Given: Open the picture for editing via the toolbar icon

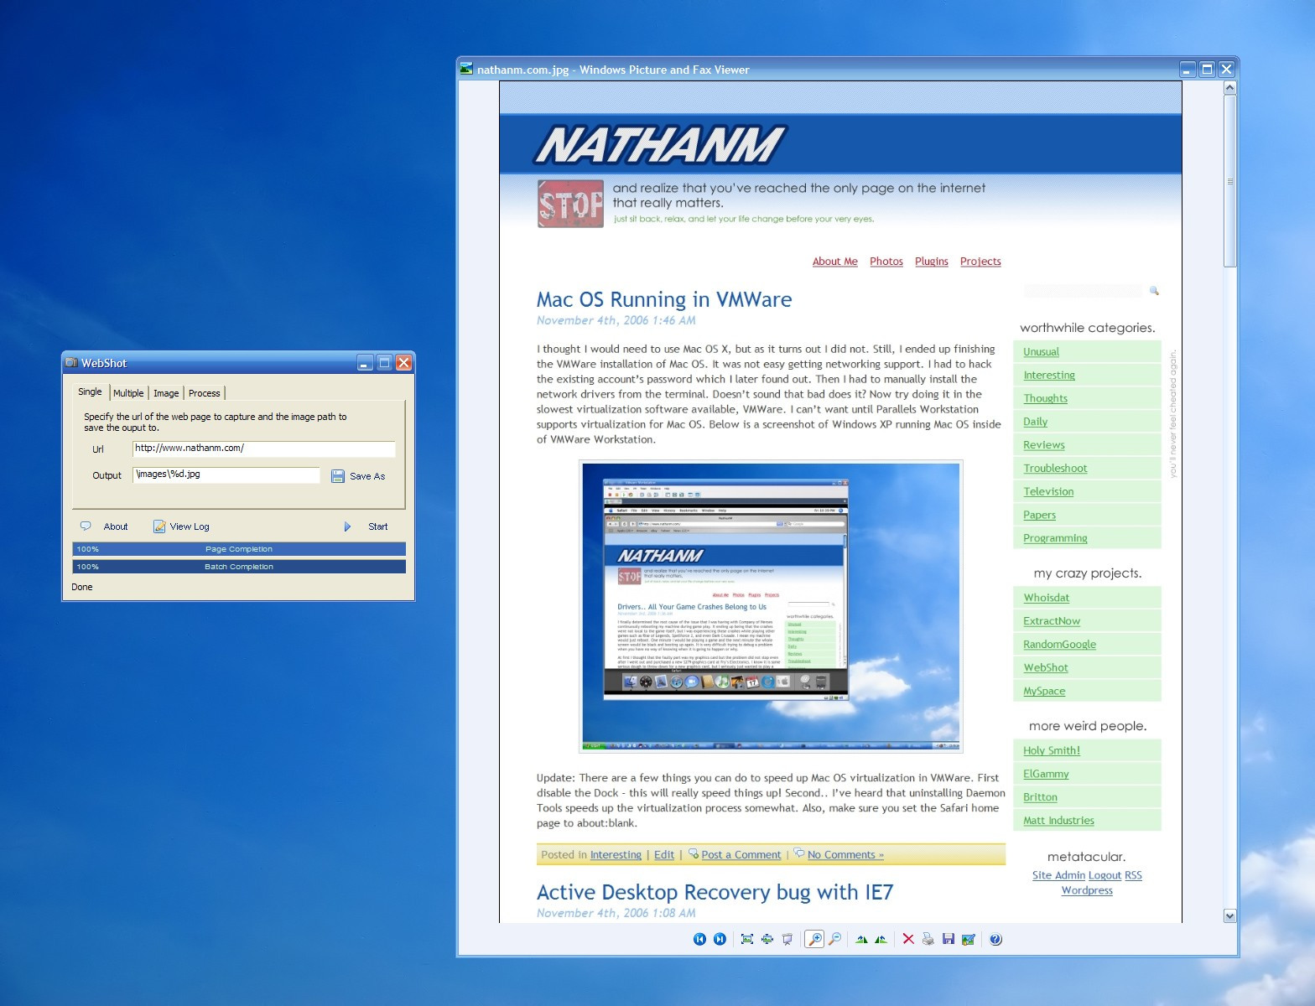Looking at the screenshot, I should [x=969, y=939].
